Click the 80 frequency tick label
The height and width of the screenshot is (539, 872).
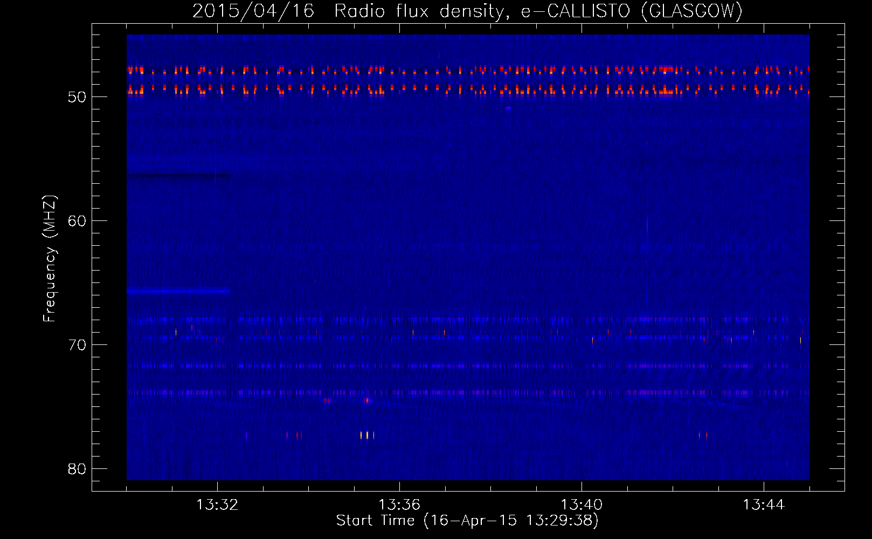click(x=77, y=469)
